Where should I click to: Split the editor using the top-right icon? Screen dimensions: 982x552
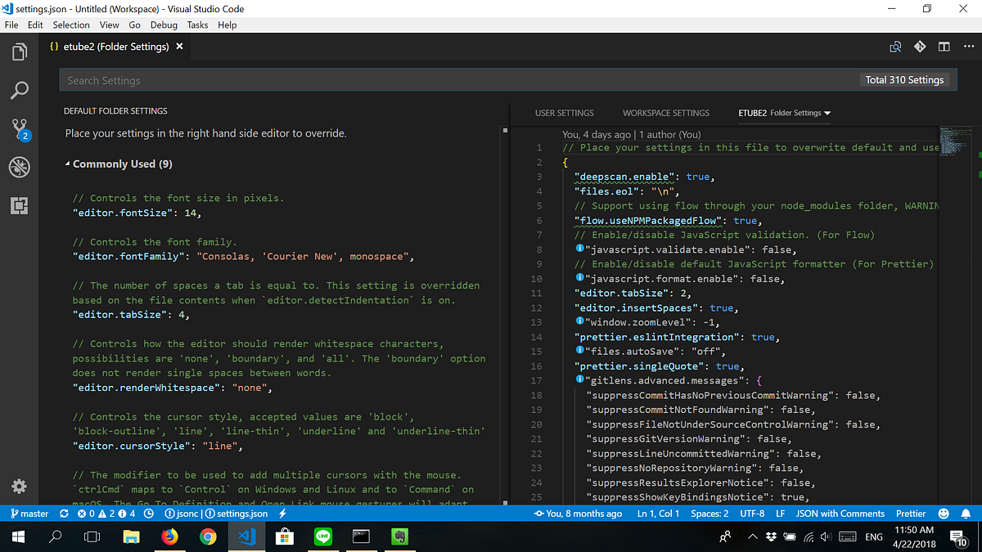(x=944, y=47)
